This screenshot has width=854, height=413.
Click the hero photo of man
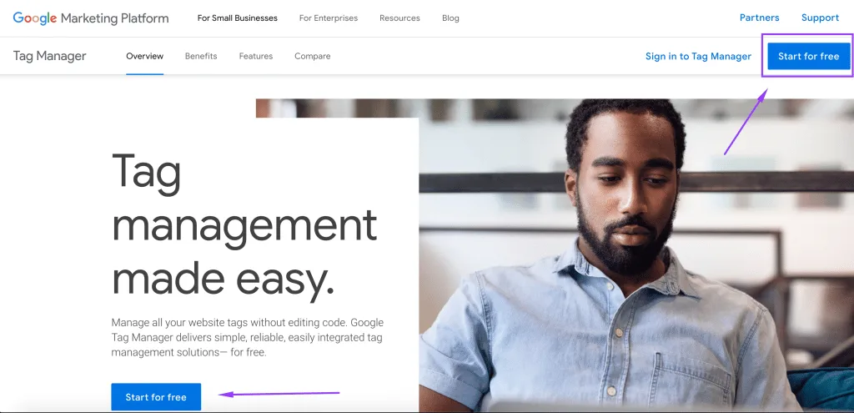tap(636, 255)
